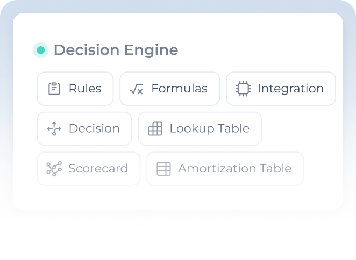Screen dimensions: 356x260
Task: Choose the Integration text label
Action: click(290, 89)
